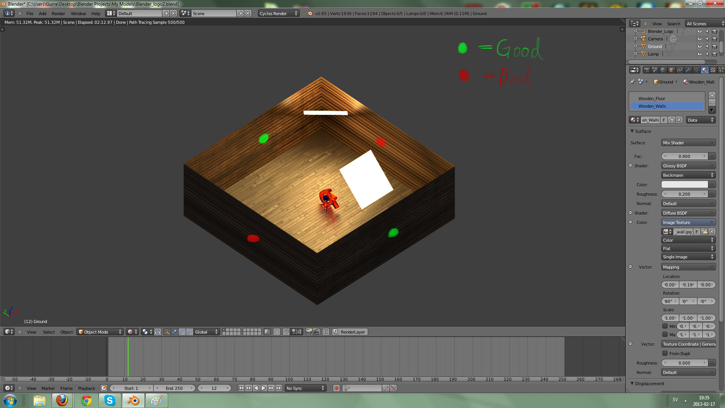Viewport: 725px width, 408px height.
Task: Open the Object properties tab (cube icon)
Action: click(671, 70)
